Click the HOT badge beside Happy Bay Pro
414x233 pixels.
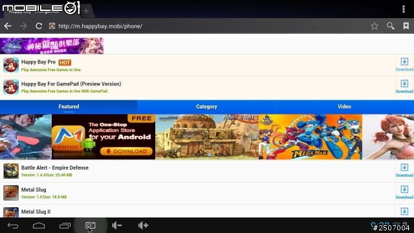(65, 63)
